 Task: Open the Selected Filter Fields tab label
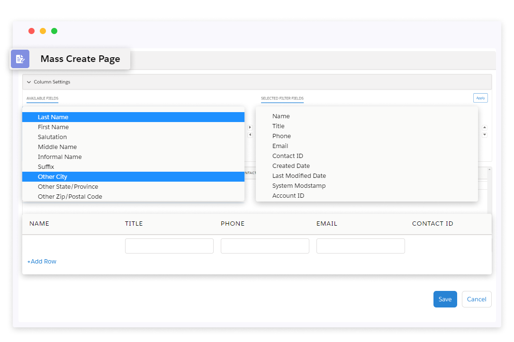tap(282, 98)
